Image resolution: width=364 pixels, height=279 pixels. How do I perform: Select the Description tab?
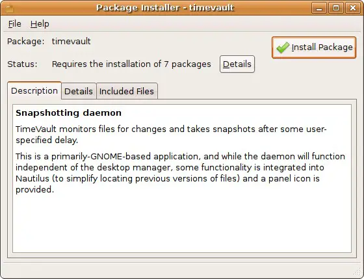[x=34, y=90]
